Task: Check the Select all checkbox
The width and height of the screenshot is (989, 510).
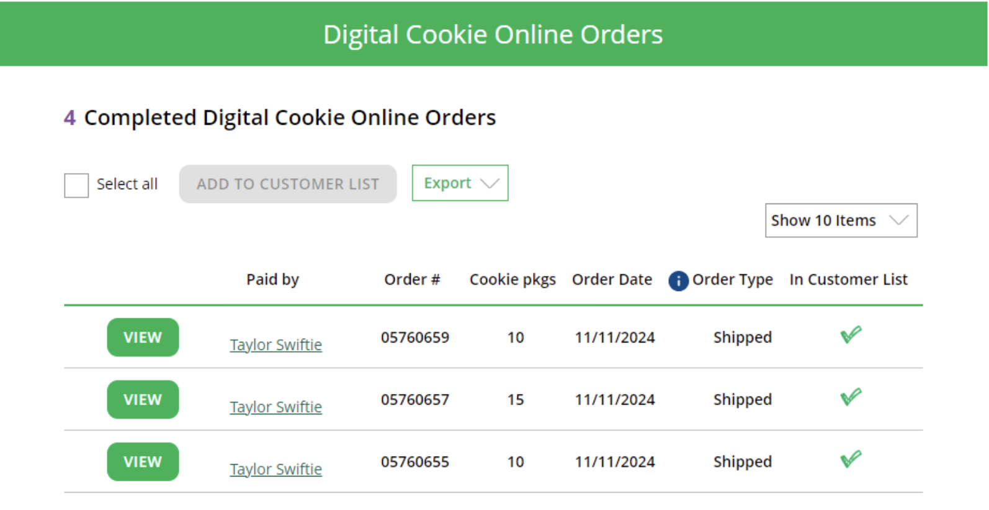Action: pos(76,185)
